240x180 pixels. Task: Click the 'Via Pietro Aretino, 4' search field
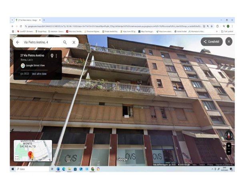click(x=40, y=42)
